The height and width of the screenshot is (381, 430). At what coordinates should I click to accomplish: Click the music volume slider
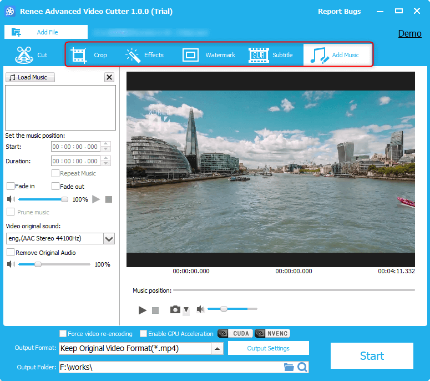43,199
